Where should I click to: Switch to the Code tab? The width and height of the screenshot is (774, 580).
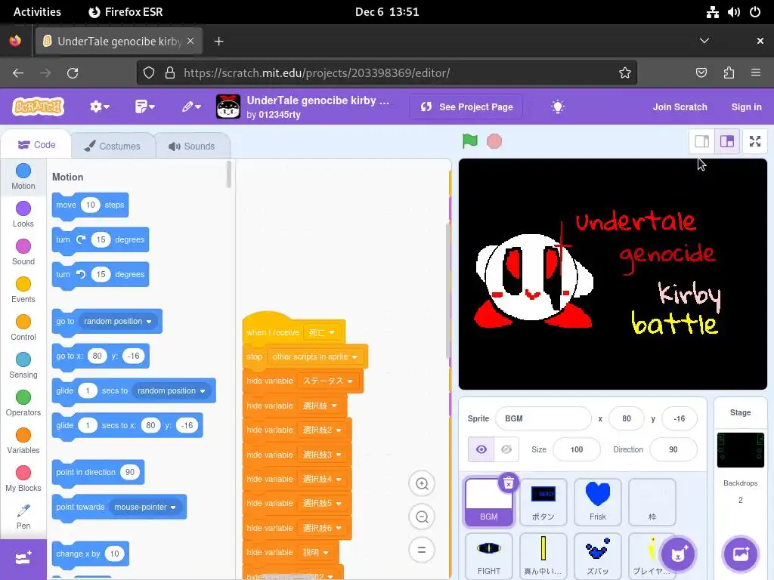[x=36, y=144]
